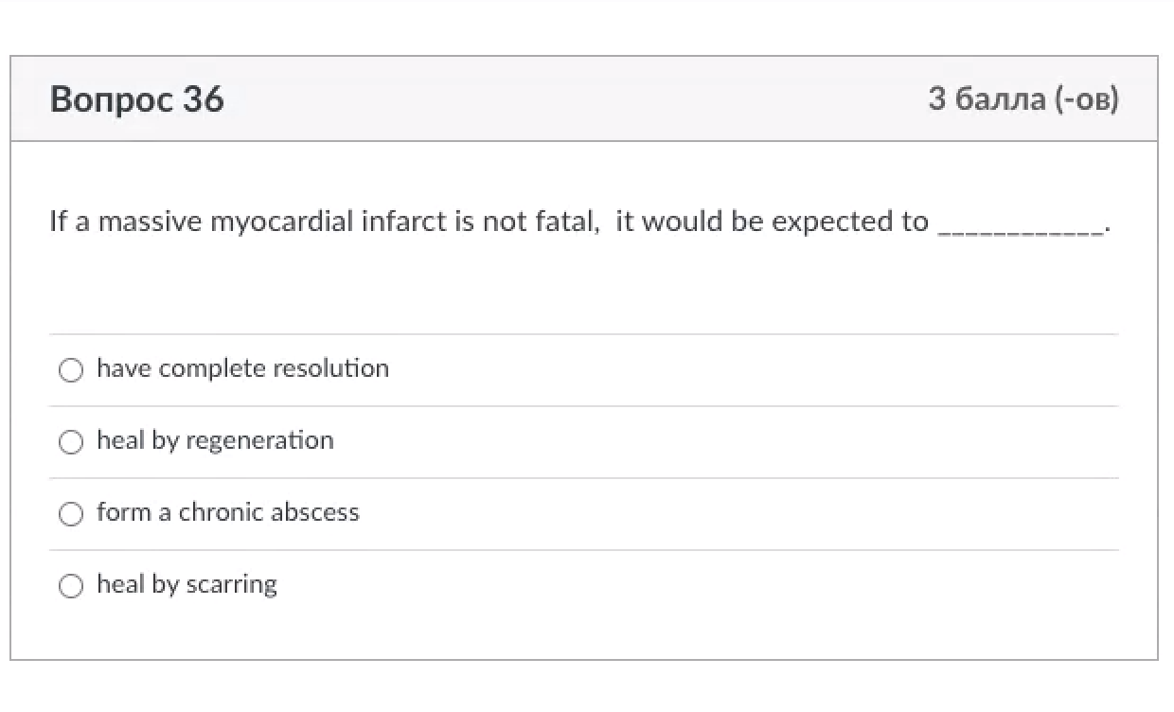Image resolution: width=1174 pixels, height=712 pixels.
Task: Pick the 'heal by scarring' radio button
Action: pos(71,585)
